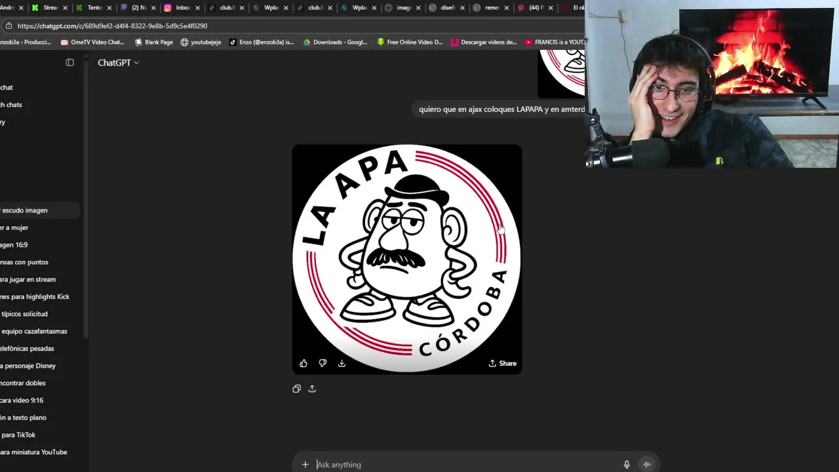Screen dimensions: 839x472
Task: Click the microphone dictation icon
Action: pos(627,465)
